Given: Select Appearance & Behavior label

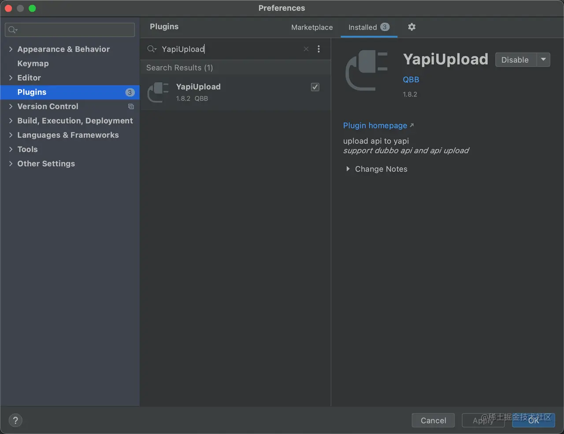Looking at the screenshot, I should point(63,49).
